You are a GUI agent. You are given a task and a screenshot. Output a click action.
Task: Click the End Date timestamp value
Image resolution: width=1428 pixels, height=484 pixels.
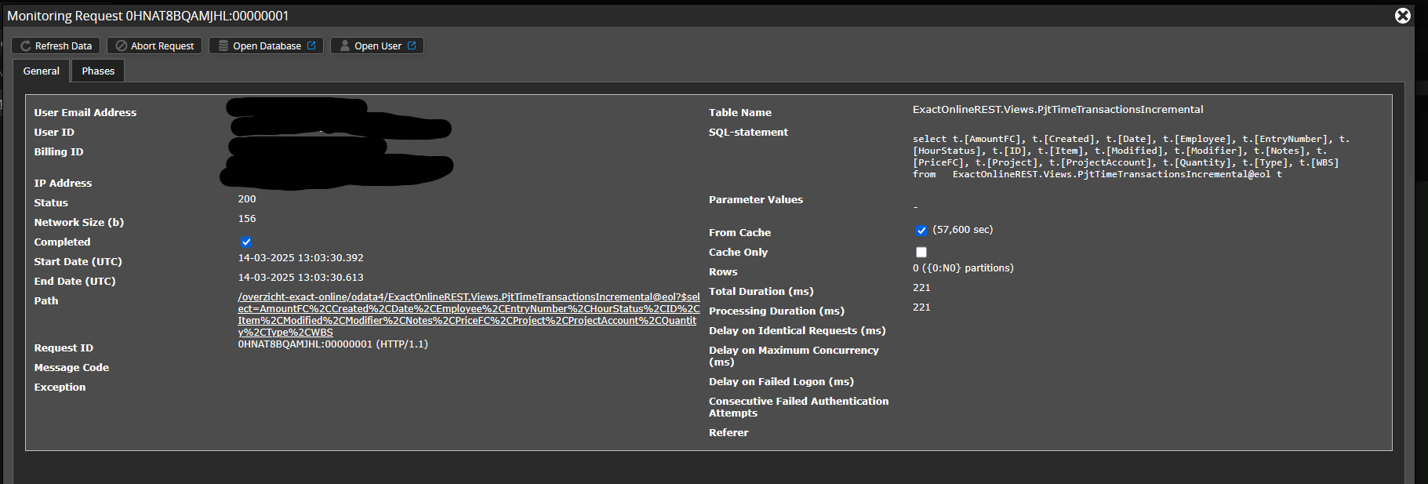pyautogui.click(x=300, y=278)
